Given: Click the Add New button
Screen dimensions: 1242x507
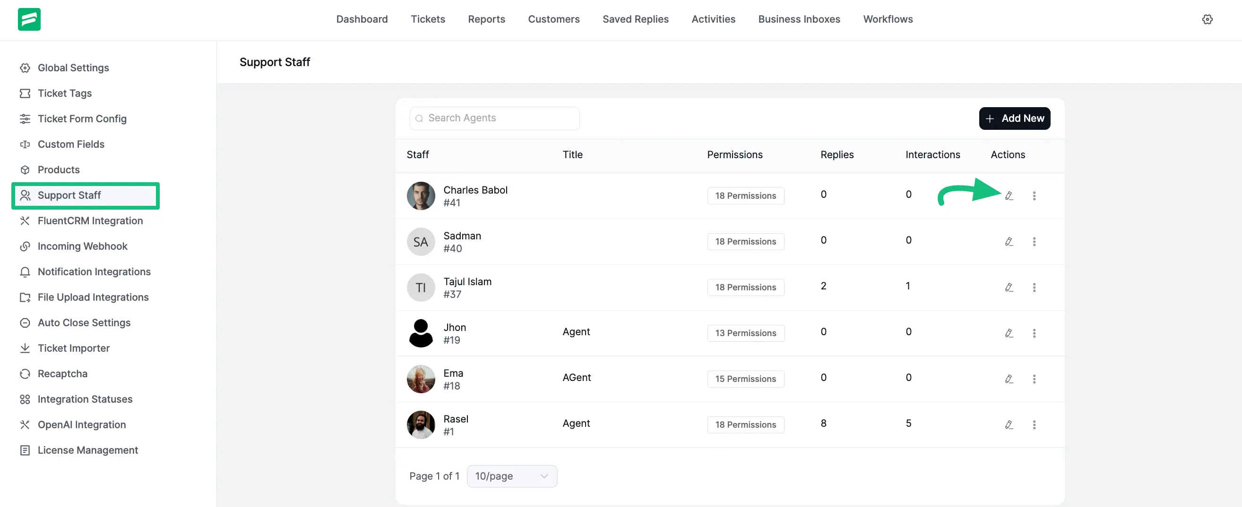Looking at the screenshot, I should [1014, 118].
